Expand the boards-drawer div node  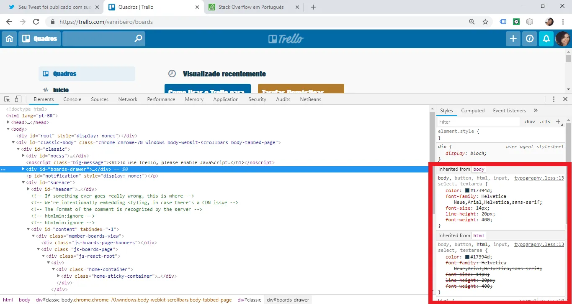(23, 169)
